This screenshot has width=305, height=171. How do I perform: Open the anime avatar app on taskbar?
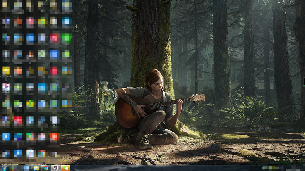point(56,168)
